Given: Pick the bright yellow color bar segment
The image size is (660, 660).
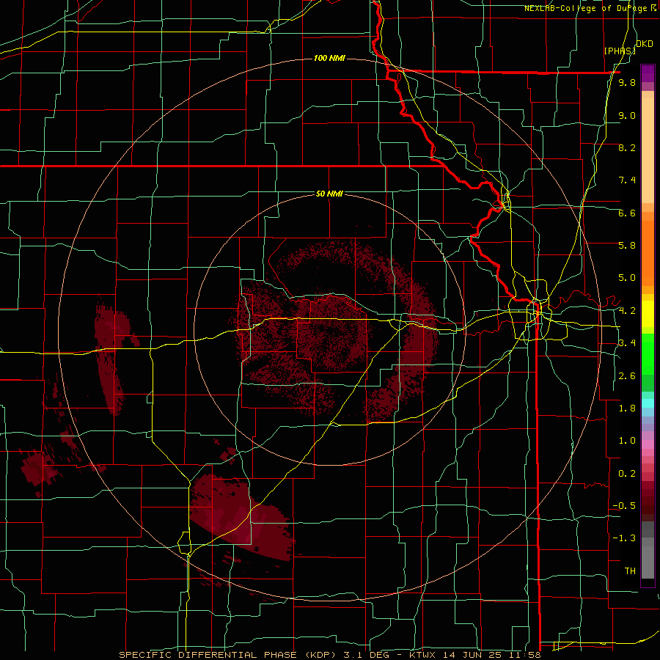Looking at the screenshot, I should [648, 314].
